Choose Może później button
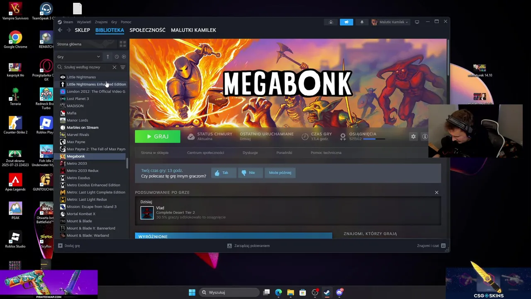The image size is (531, 299). point(280,173)
